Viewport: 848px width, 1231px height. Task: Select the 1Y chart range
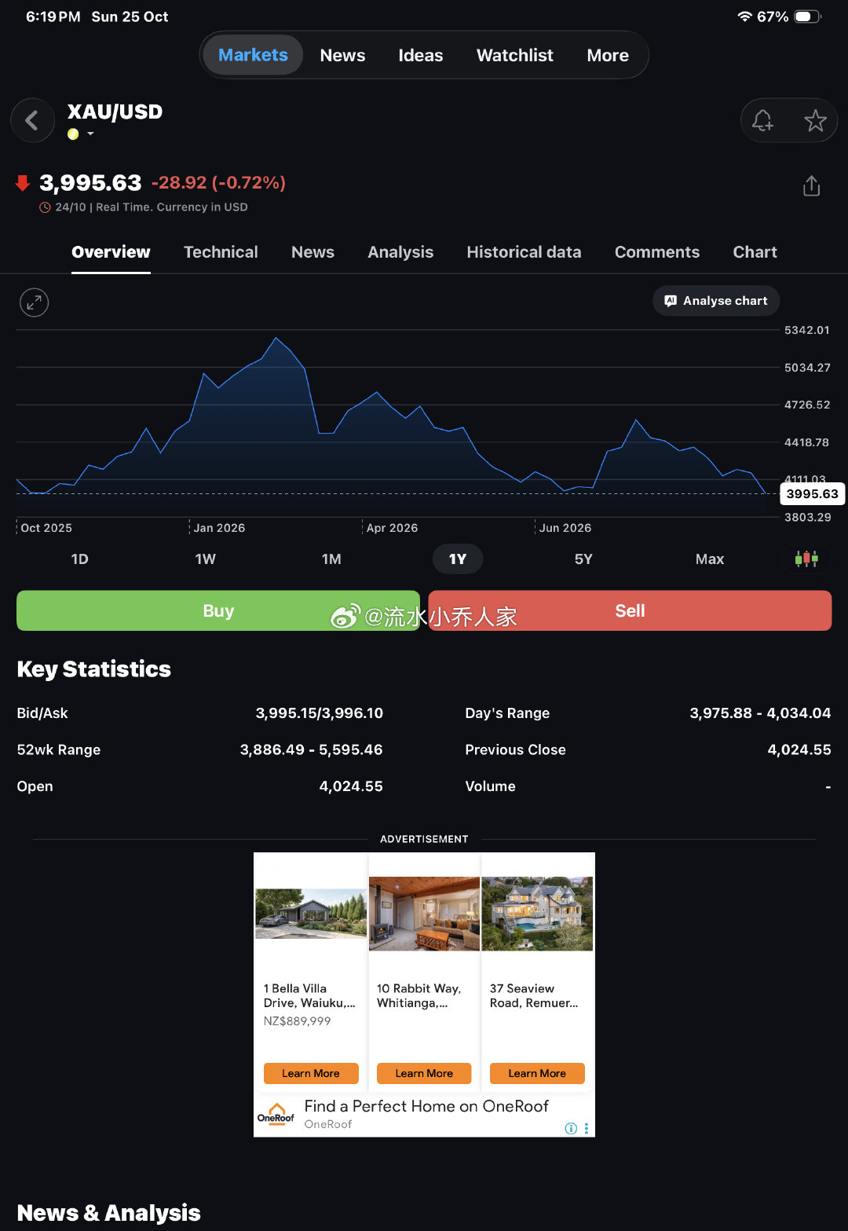click(x=458, y=559)
